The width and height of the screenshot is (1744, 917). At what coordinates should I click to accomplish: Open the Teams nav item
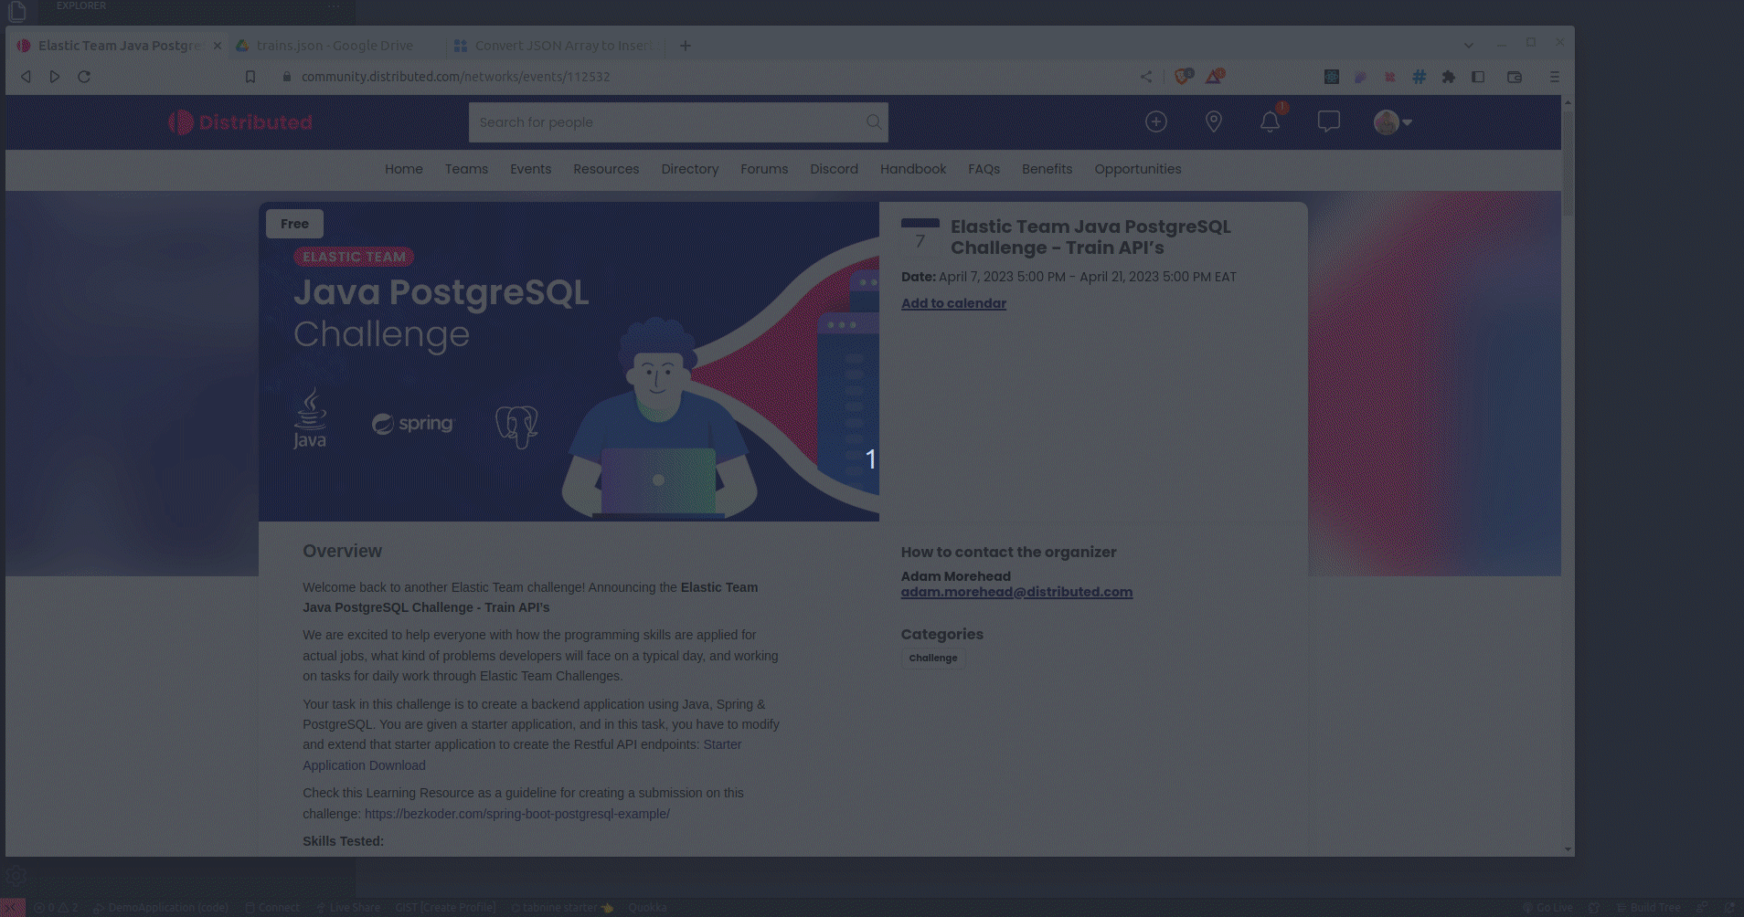click(x=466, y=169)
